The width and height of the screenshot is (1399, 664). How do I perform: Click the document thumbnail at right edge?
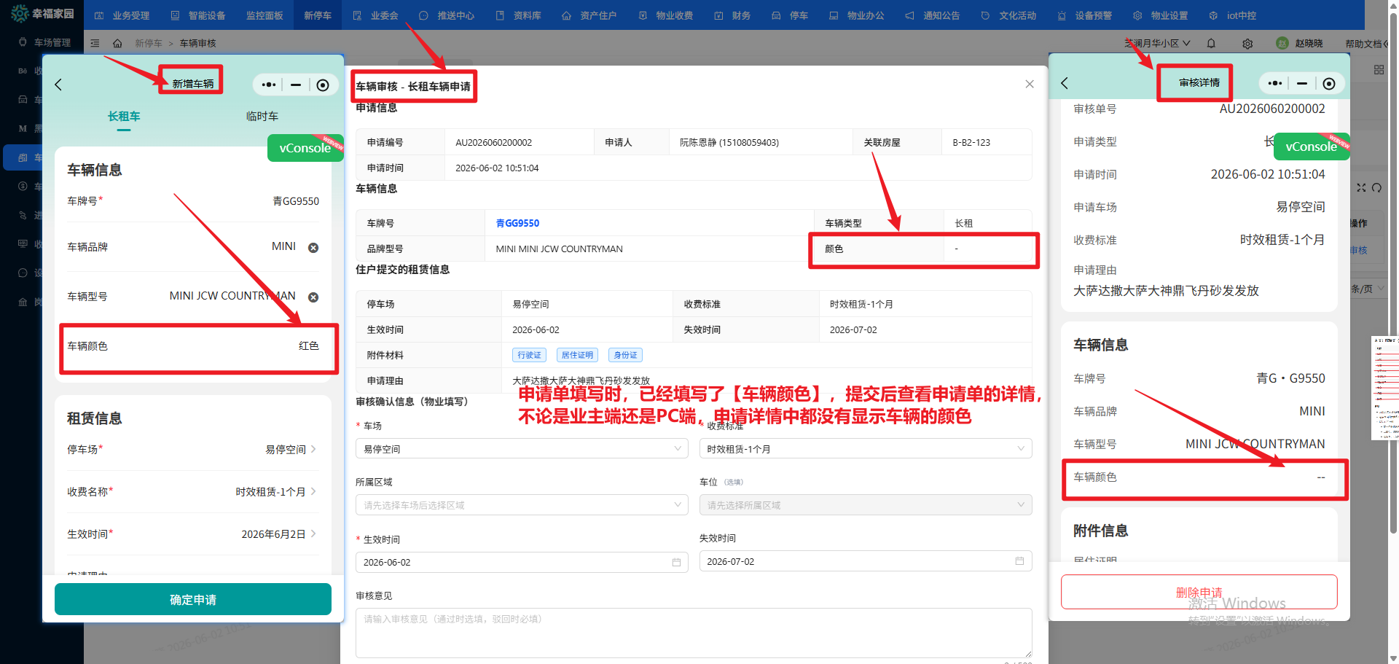point(1384,388)
